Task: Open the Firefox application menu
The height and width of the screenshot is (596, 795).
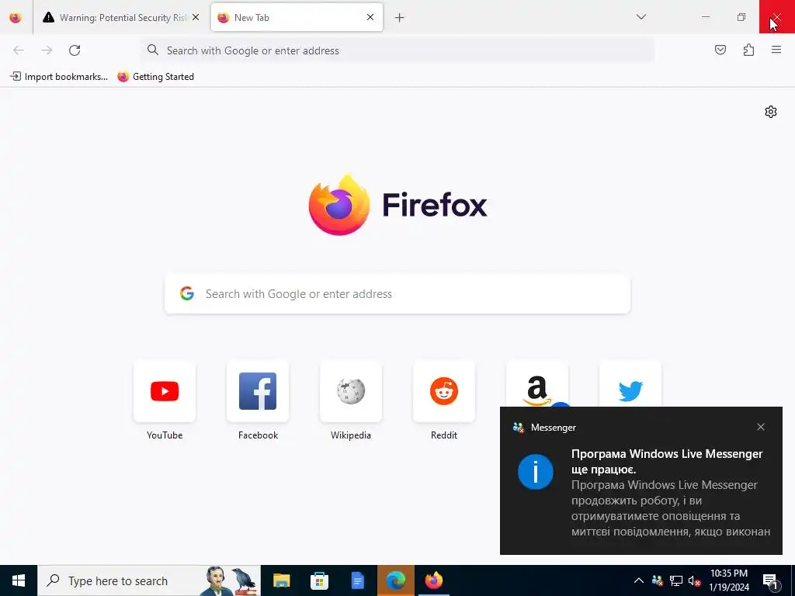Action: [776, 50]
